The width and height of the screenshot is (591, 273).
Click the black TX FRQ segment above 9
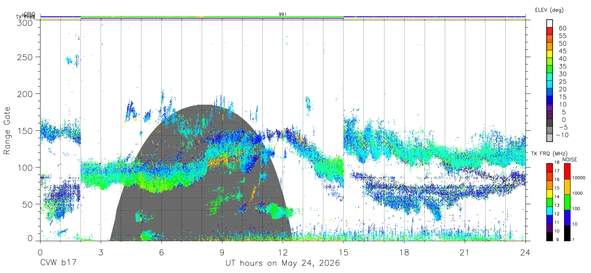pos(550,236)
